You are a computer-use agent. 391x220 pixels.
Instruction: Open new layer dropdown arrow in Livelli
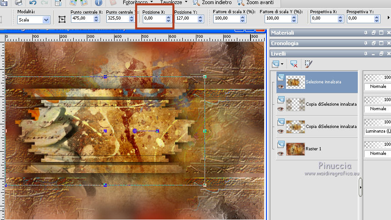[282, 64]
